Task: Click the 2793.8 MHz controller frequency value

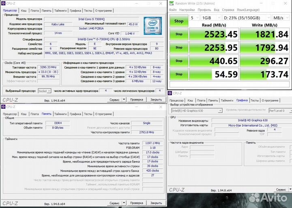Action: coord(146,132)
